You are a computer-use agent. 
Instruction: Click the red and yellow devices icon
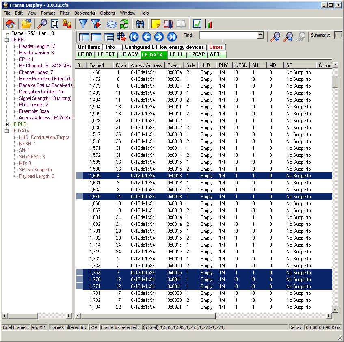pos(67,24)
